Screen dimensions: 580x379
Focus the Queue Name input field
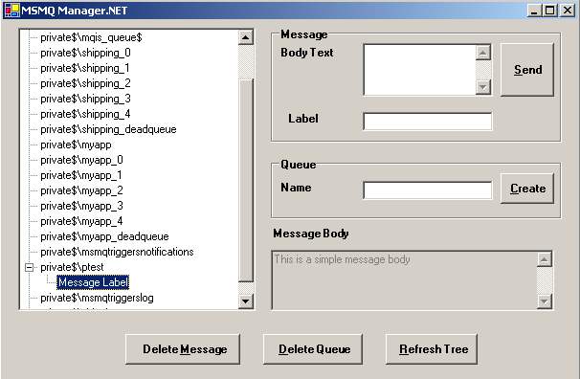(428, 190)
